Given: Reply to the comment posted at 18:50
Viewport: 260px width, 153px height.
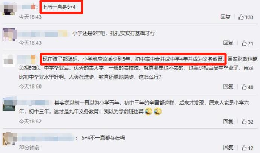Looking at the screenshot, I should [228, 87].
